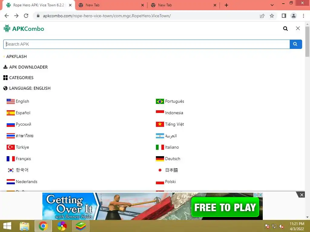Click the APKCombo logo
The height and width of the screenshot is (232, 310).
pyautogui.click(x=24, y=29)
